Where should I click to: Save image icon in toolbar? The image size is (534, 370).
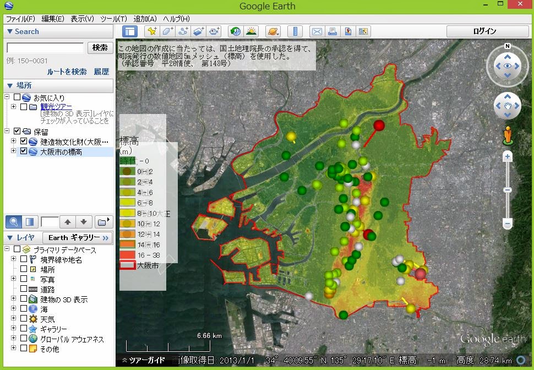tap(348, 31)
